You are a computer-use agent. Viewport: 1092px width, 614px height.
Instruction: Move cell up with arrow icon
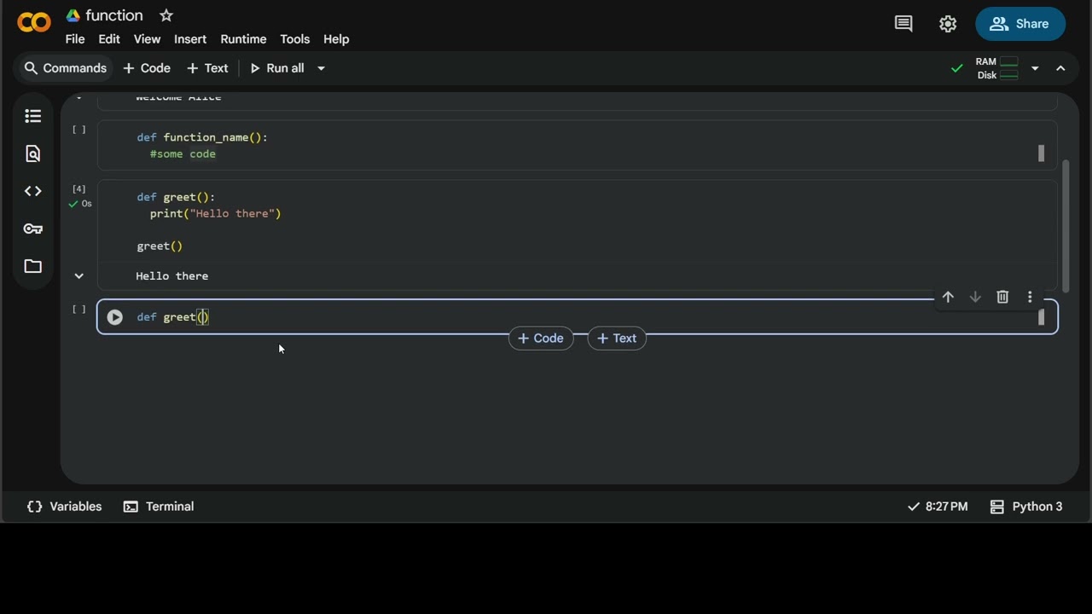pyautogui.click(x=948, y=297)
